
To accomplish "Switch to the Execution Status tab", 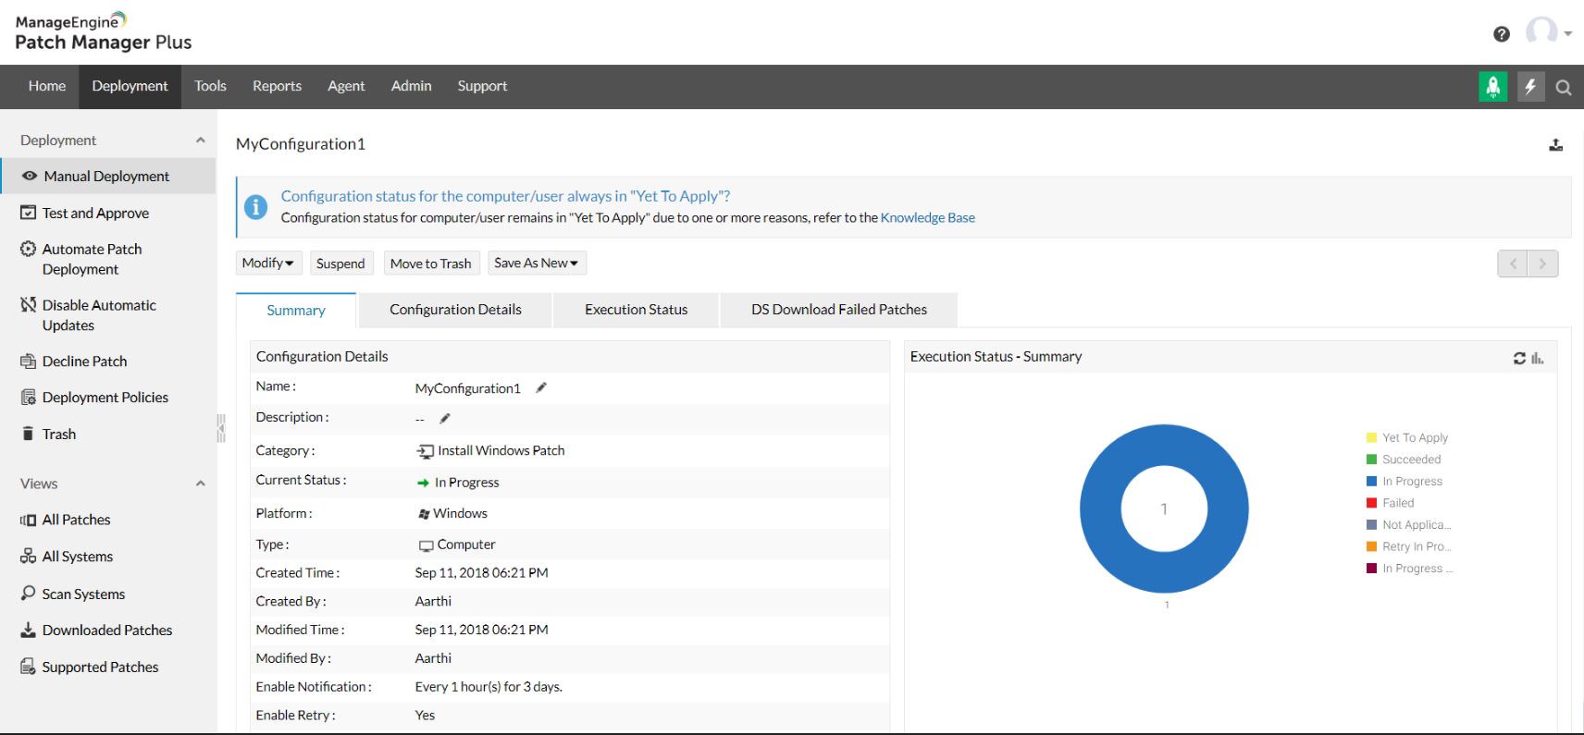I will (636, 310).
